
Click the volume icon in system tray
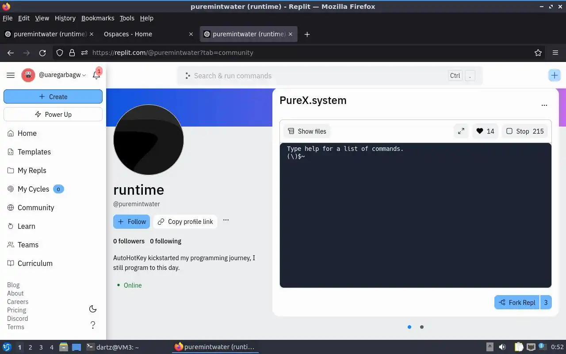pyautogui.click(x=502, y=347)
